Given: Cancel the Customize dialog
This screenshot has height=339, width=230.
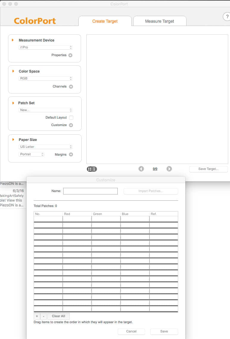Looking at the screenshot, I should [x=131, y=332].
